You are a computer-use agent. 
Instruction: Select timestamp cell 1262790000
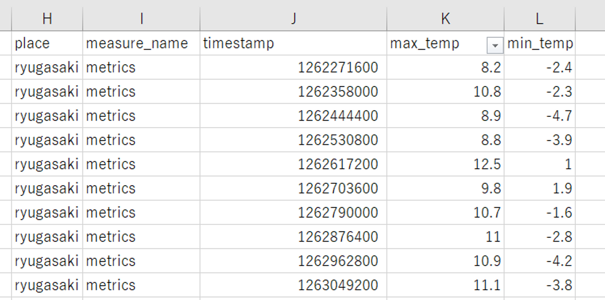[x=293, y=212]
